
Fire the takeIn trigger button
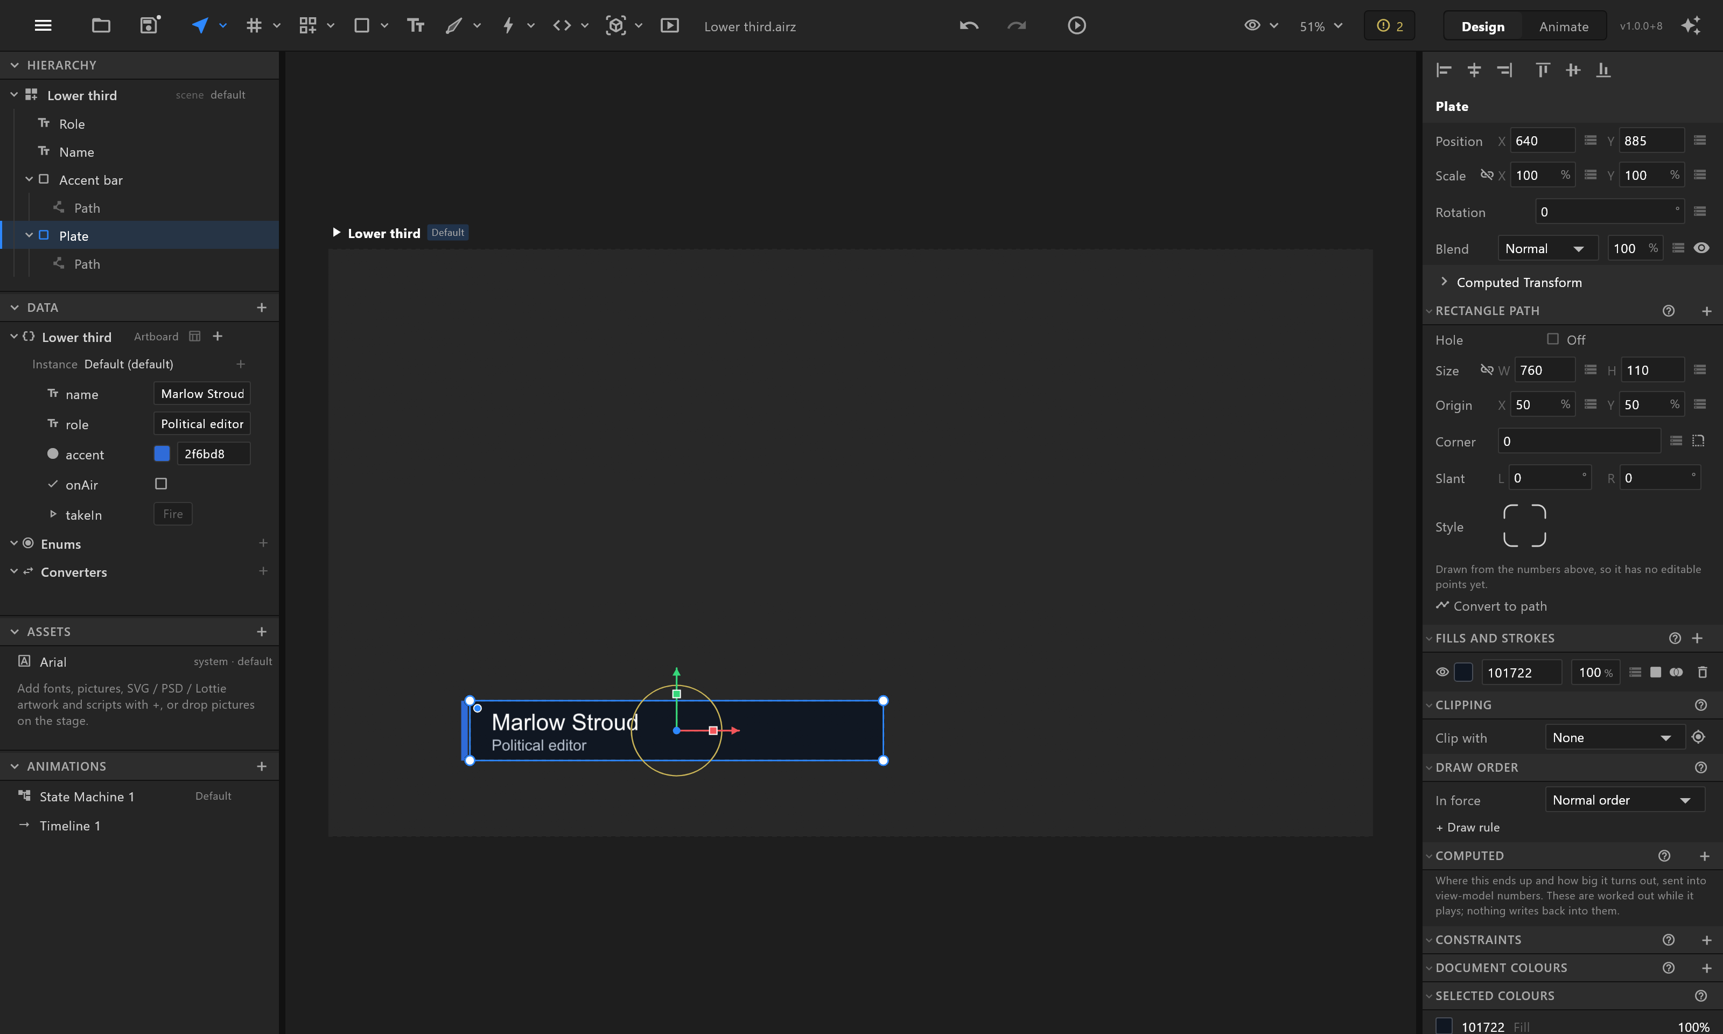coord(173,514)
